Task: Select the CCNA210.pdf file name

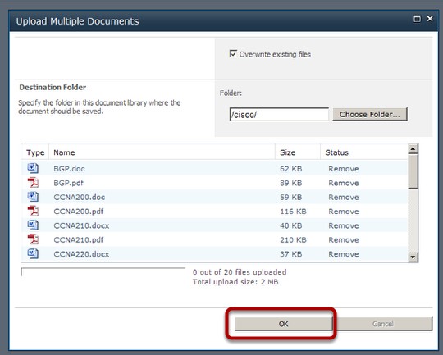Action: (x=79, y=239)
